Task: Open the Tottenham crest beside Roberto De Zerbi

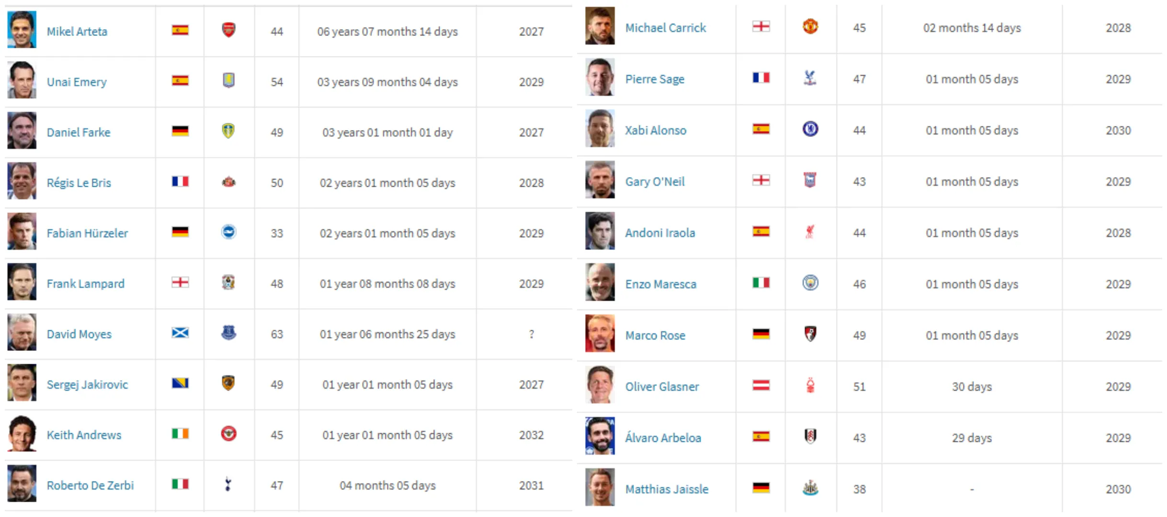Action: 228,484
